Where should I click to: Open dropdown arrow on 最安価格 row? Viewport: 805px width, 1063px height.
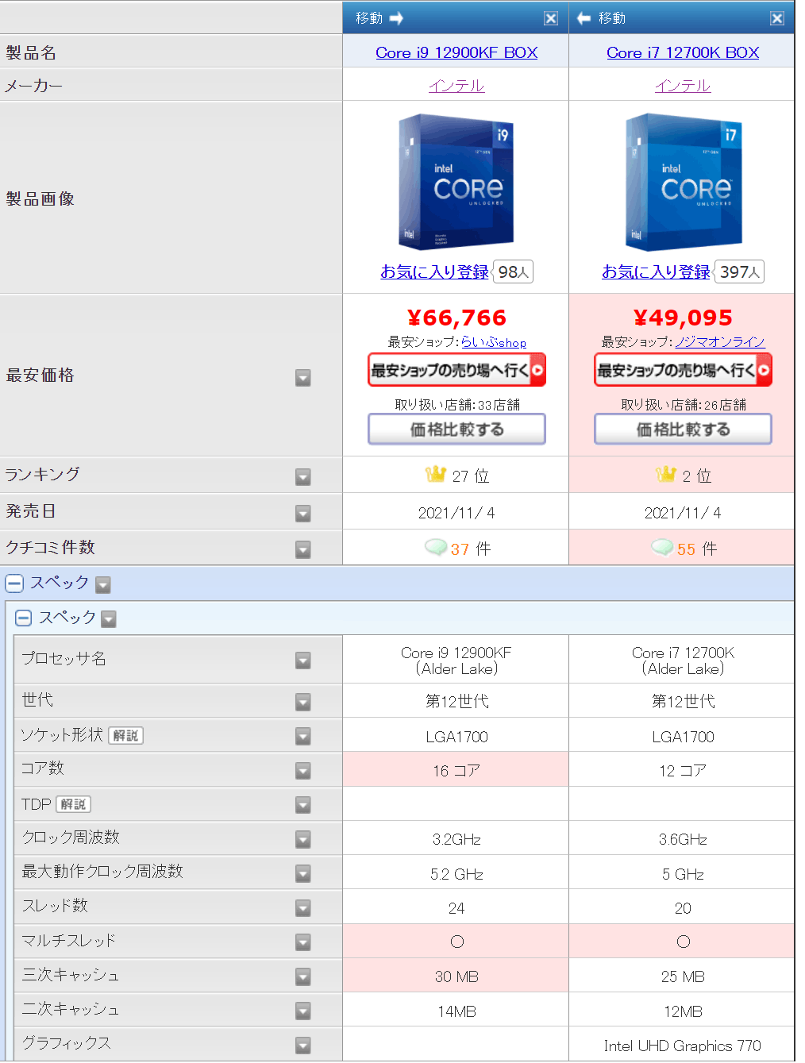point(302,378)
